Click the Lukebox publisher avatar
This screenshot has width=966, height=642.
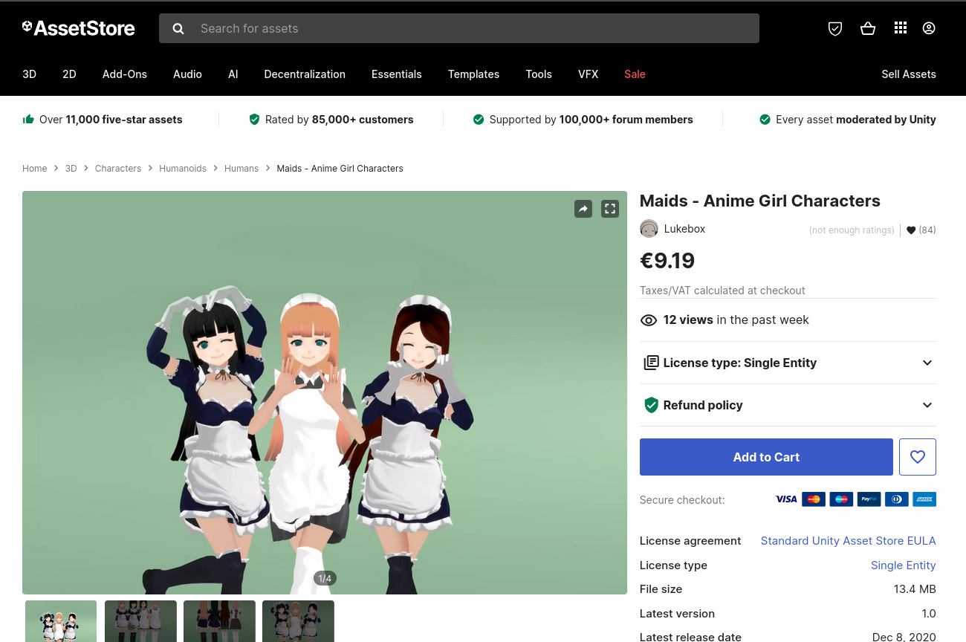(649, 229)
